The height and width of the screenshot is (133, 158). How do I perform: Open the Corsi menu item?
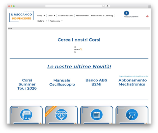(x=50, y=16)
